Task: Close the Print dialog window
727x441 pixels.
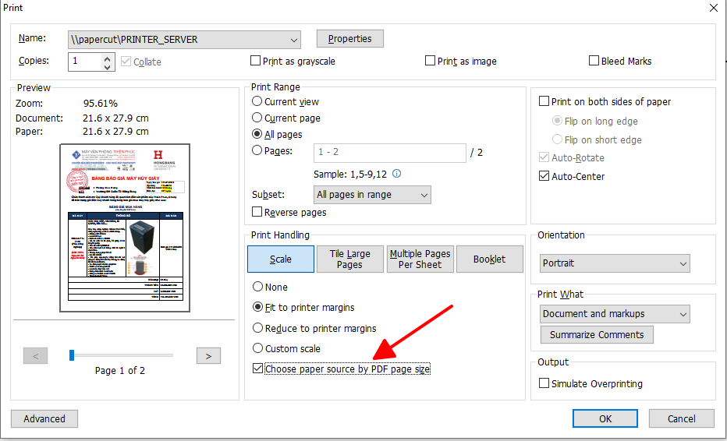Action: coord(713,8)
